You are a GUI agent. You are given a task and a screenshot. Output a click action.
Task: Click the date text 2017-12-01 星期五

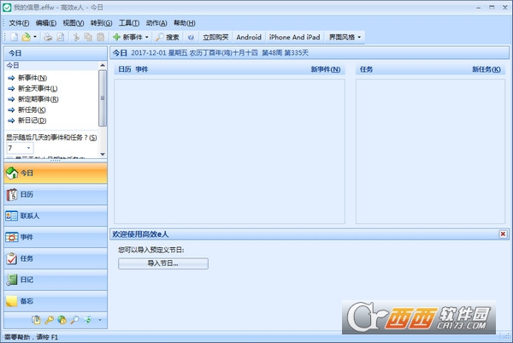pos(159,53)
